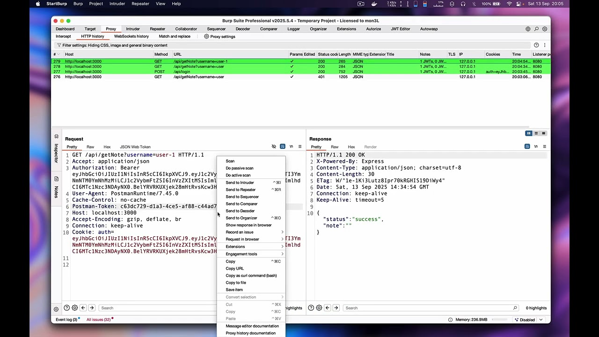Open Request pane hamburger options menu

pos(300,147)
